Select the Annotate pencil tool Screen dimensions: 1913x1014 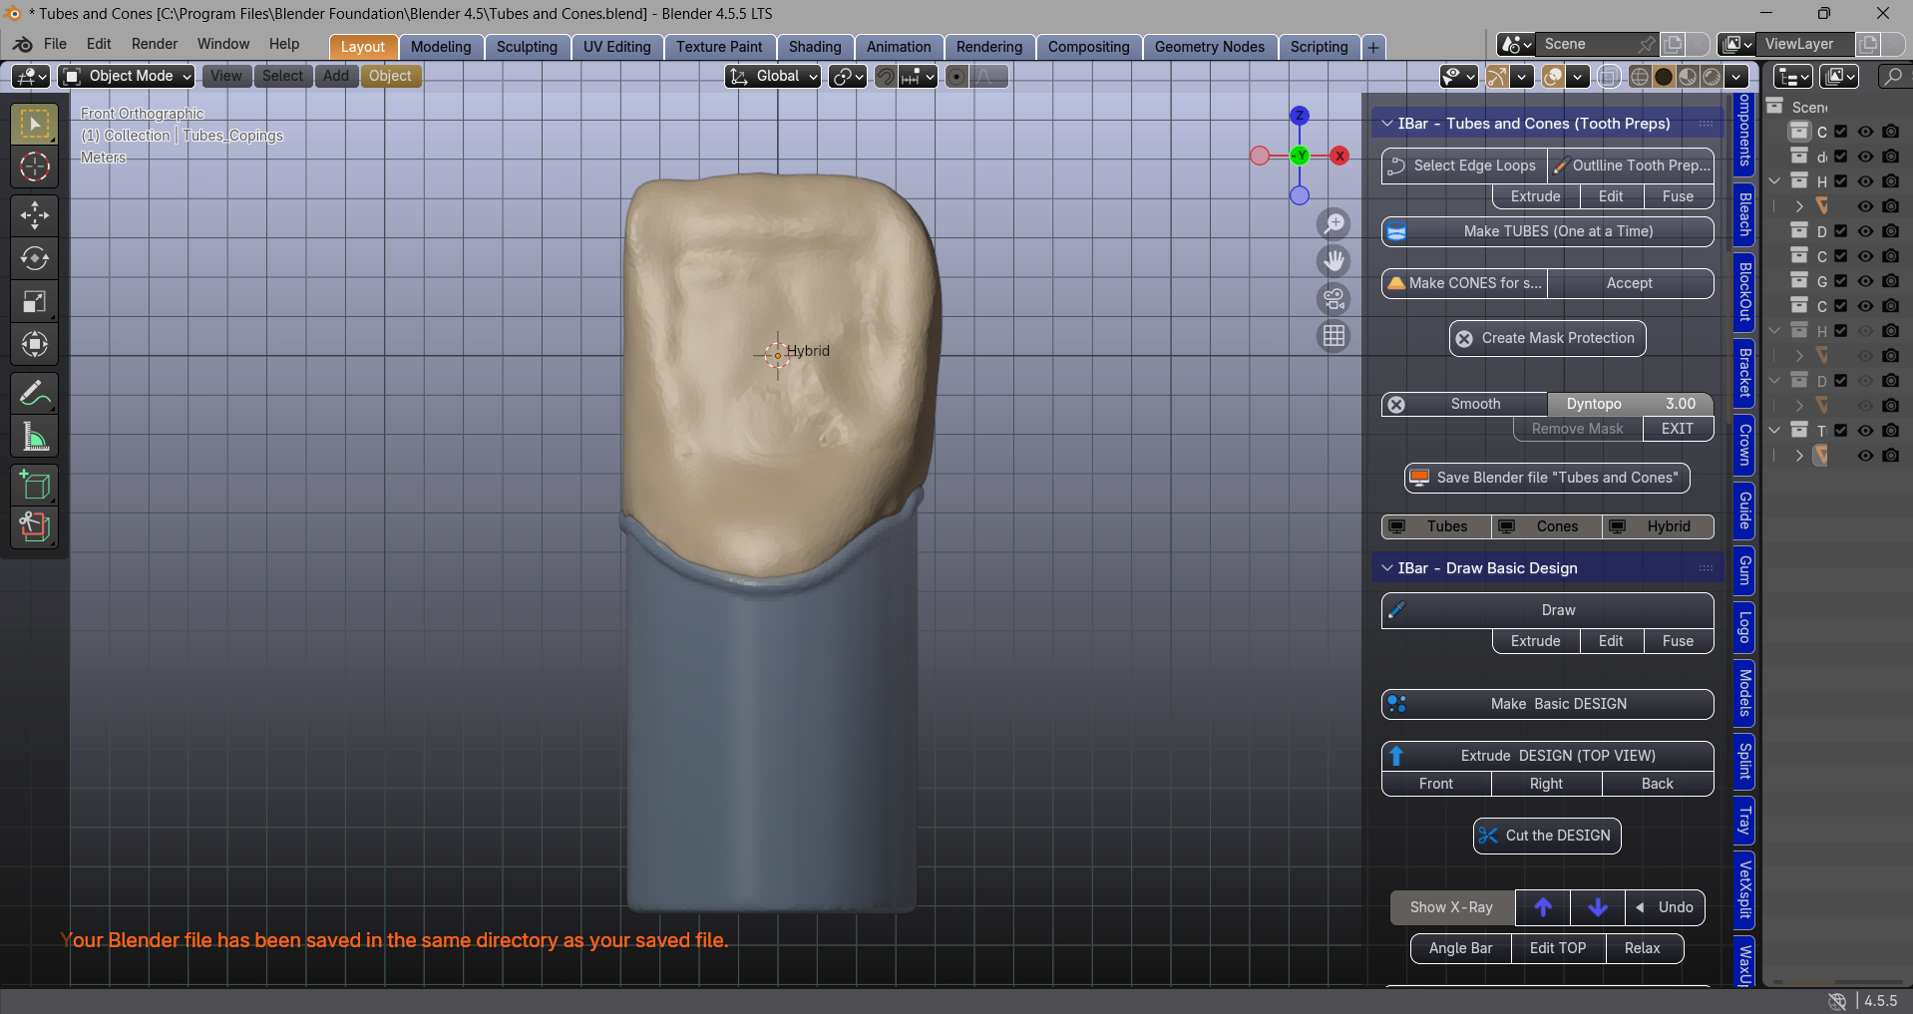(x=35, y=394)
